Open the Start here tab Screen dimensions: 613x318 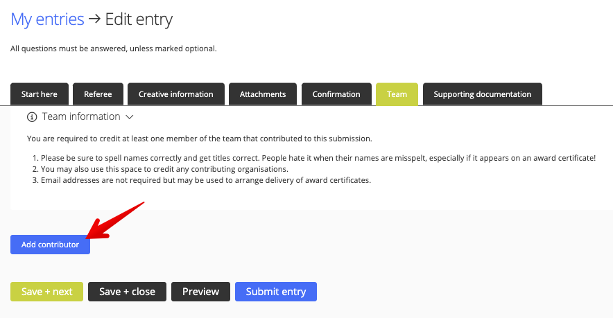pos(40,94)
